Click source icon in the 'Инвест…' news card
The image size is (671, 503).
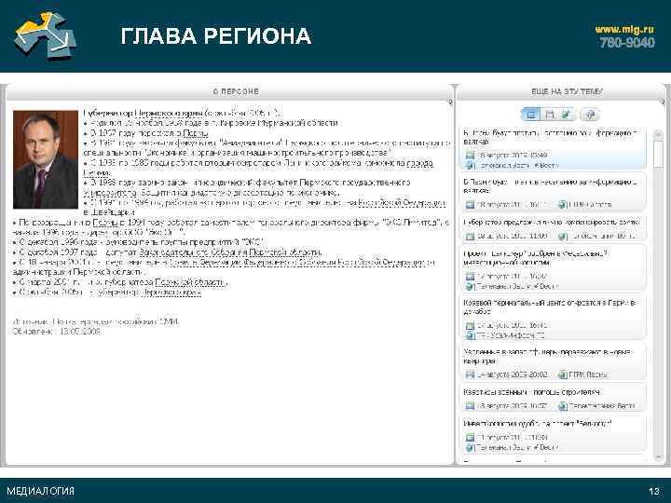point(470,447)
